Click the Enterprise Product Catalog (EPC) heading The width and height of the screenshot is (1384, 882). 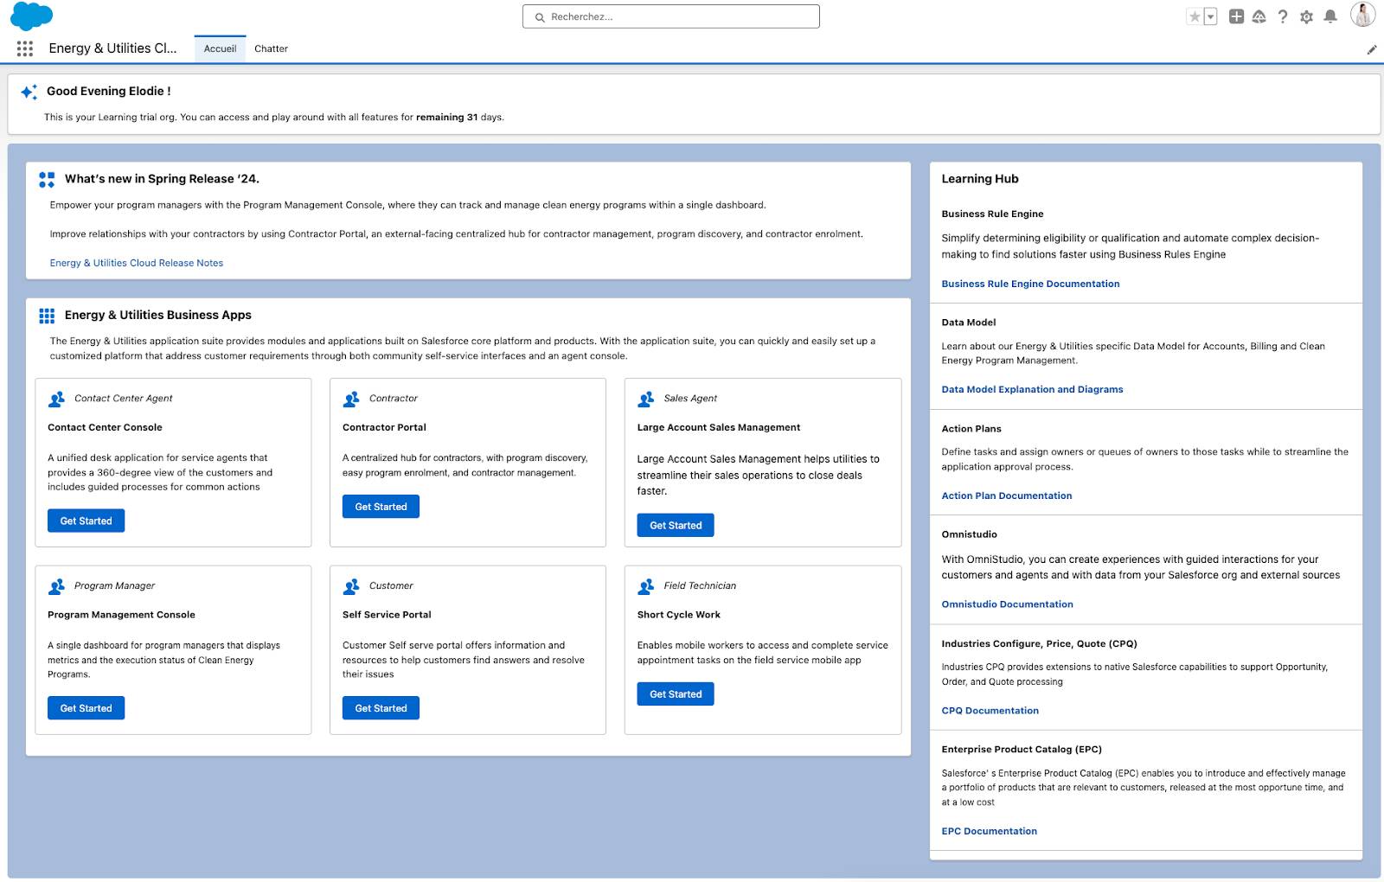coord(1022,750)
